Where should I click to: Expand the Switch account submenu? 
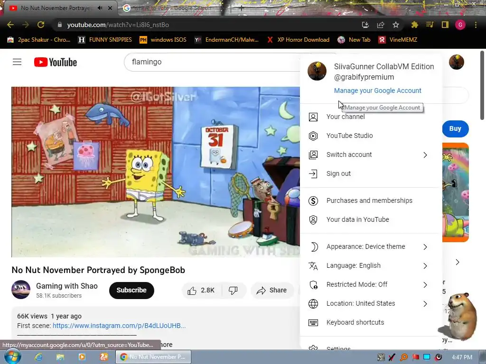tap(425, 155)
